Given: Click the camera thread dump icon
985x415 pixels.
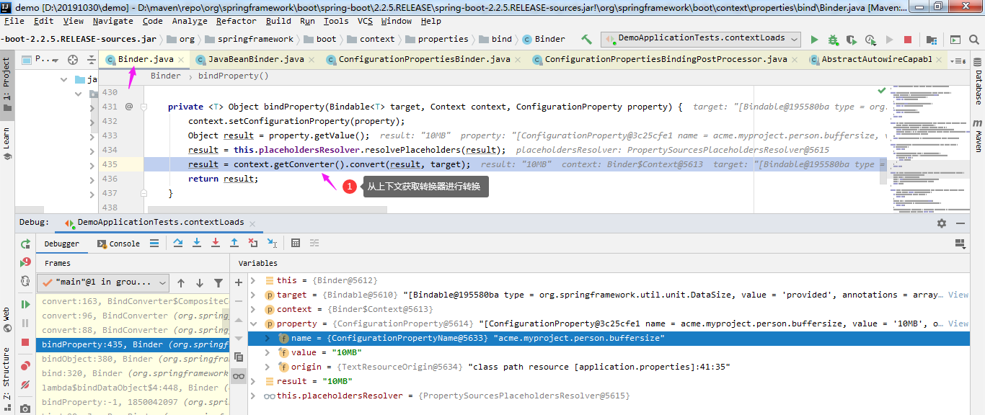Looking at the screenshot, I should tap(25, 409).
